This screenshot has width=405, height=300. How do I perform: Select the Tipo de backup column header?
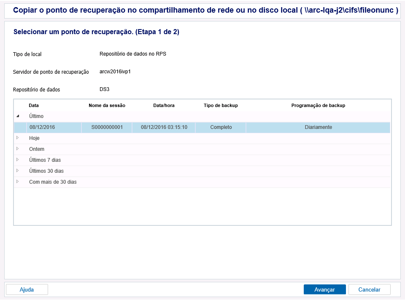pos(221,105)
